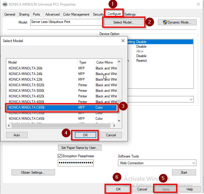This screenshot has height=194, width=204.
Task: Click Cancel in the Select Model dialog
Action: 111,135
